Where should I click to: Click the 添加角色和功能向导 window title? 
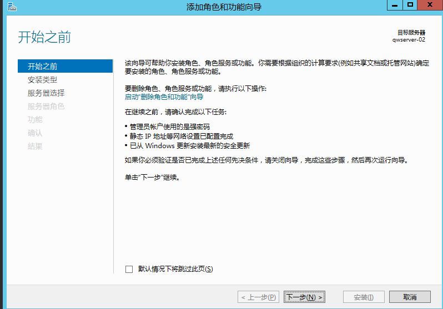[224, 7]
